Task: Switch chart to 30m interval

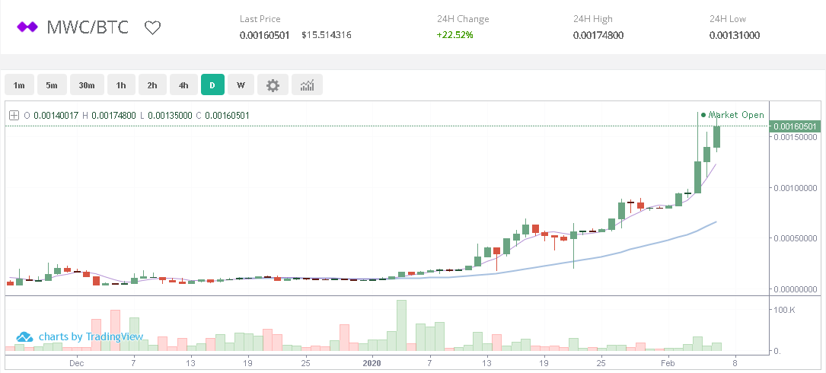Action: click(x=87, y=84)
